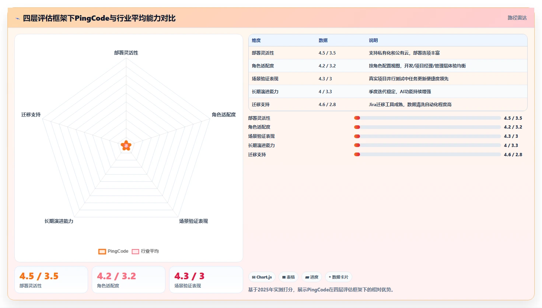Image resolution: width=542 pixels, height=308 pixels.
Task: Click the 角色适配度 radar axis label
Action: pyautogui.click(x=224, y=115)
